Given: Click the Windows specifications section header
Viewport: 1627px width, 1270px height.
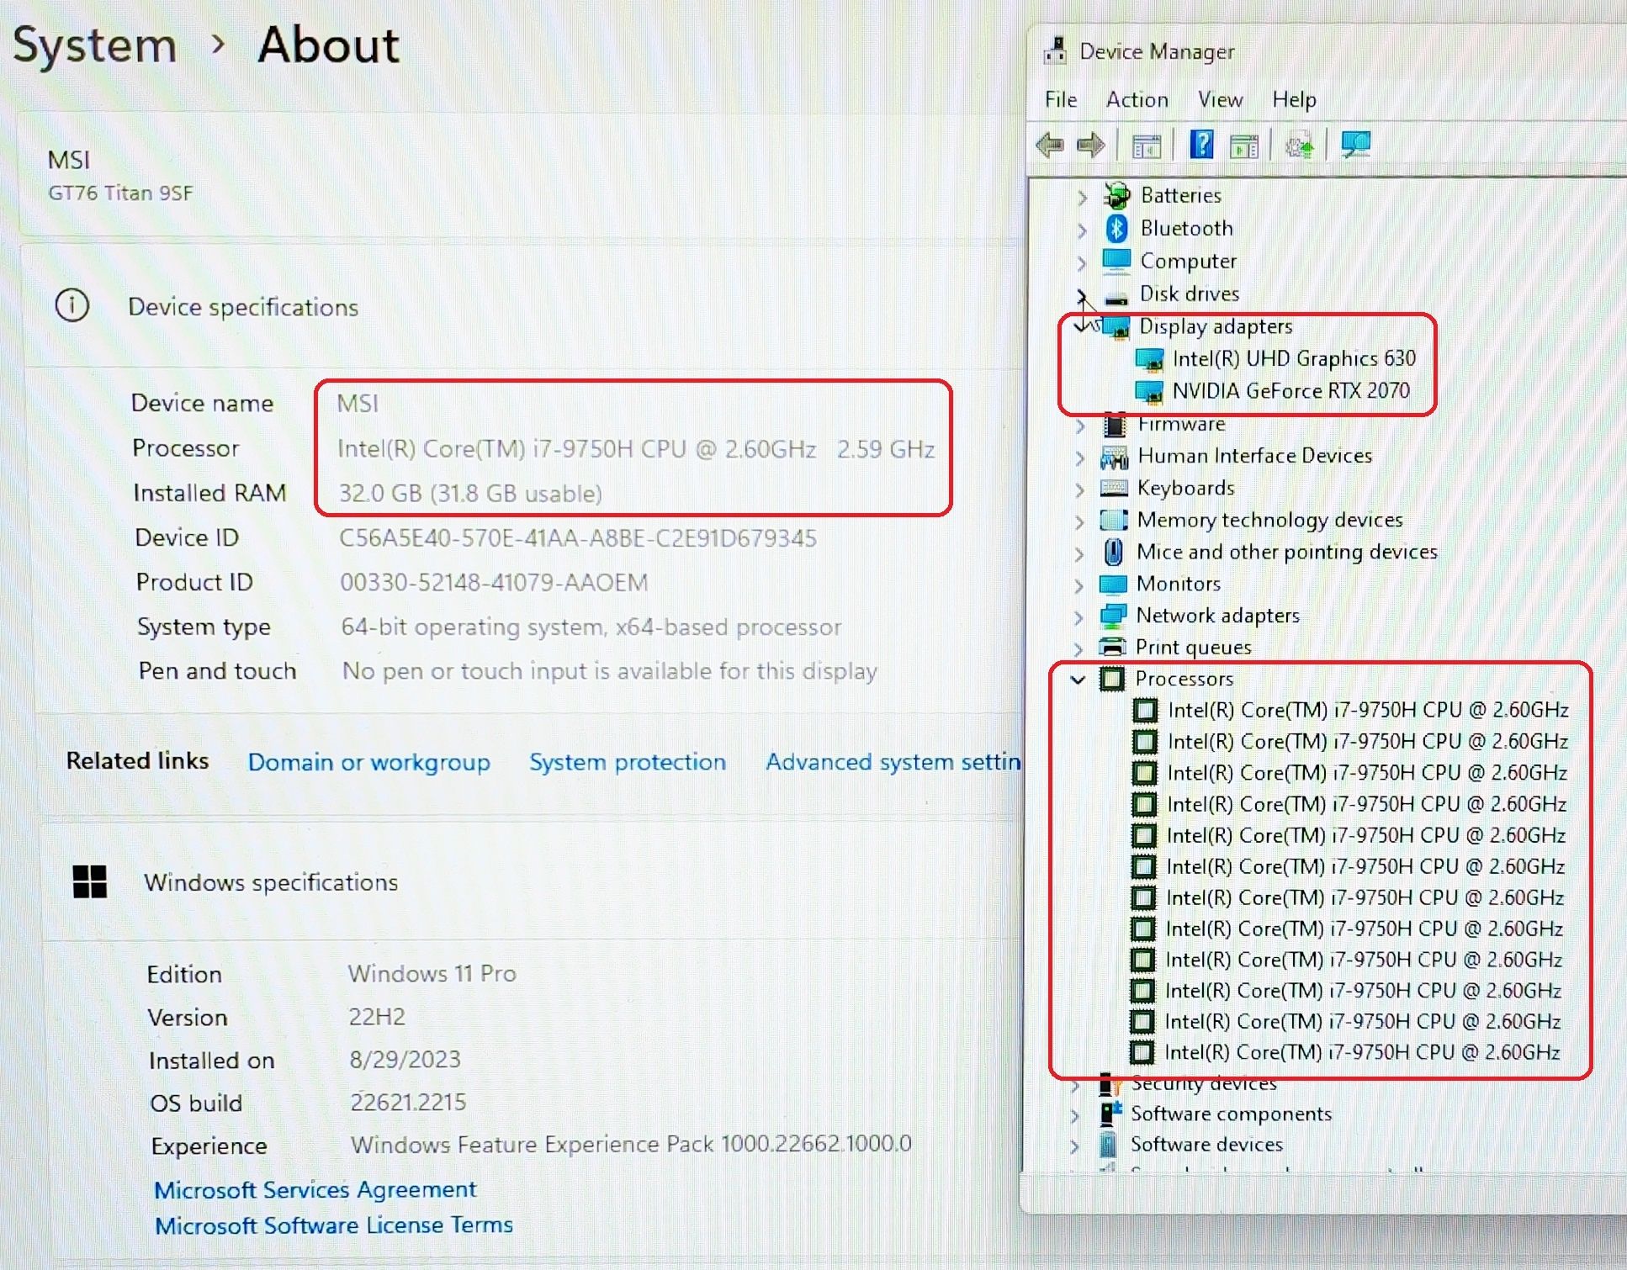Looking at the screenshot, I should [271, 882].
